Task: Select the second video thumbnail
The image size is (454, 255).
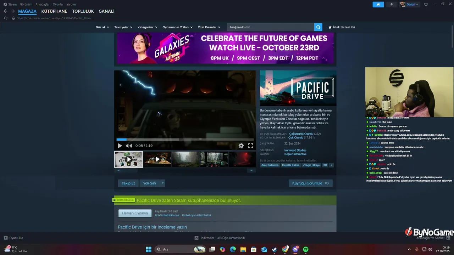Action: (157, 159)
